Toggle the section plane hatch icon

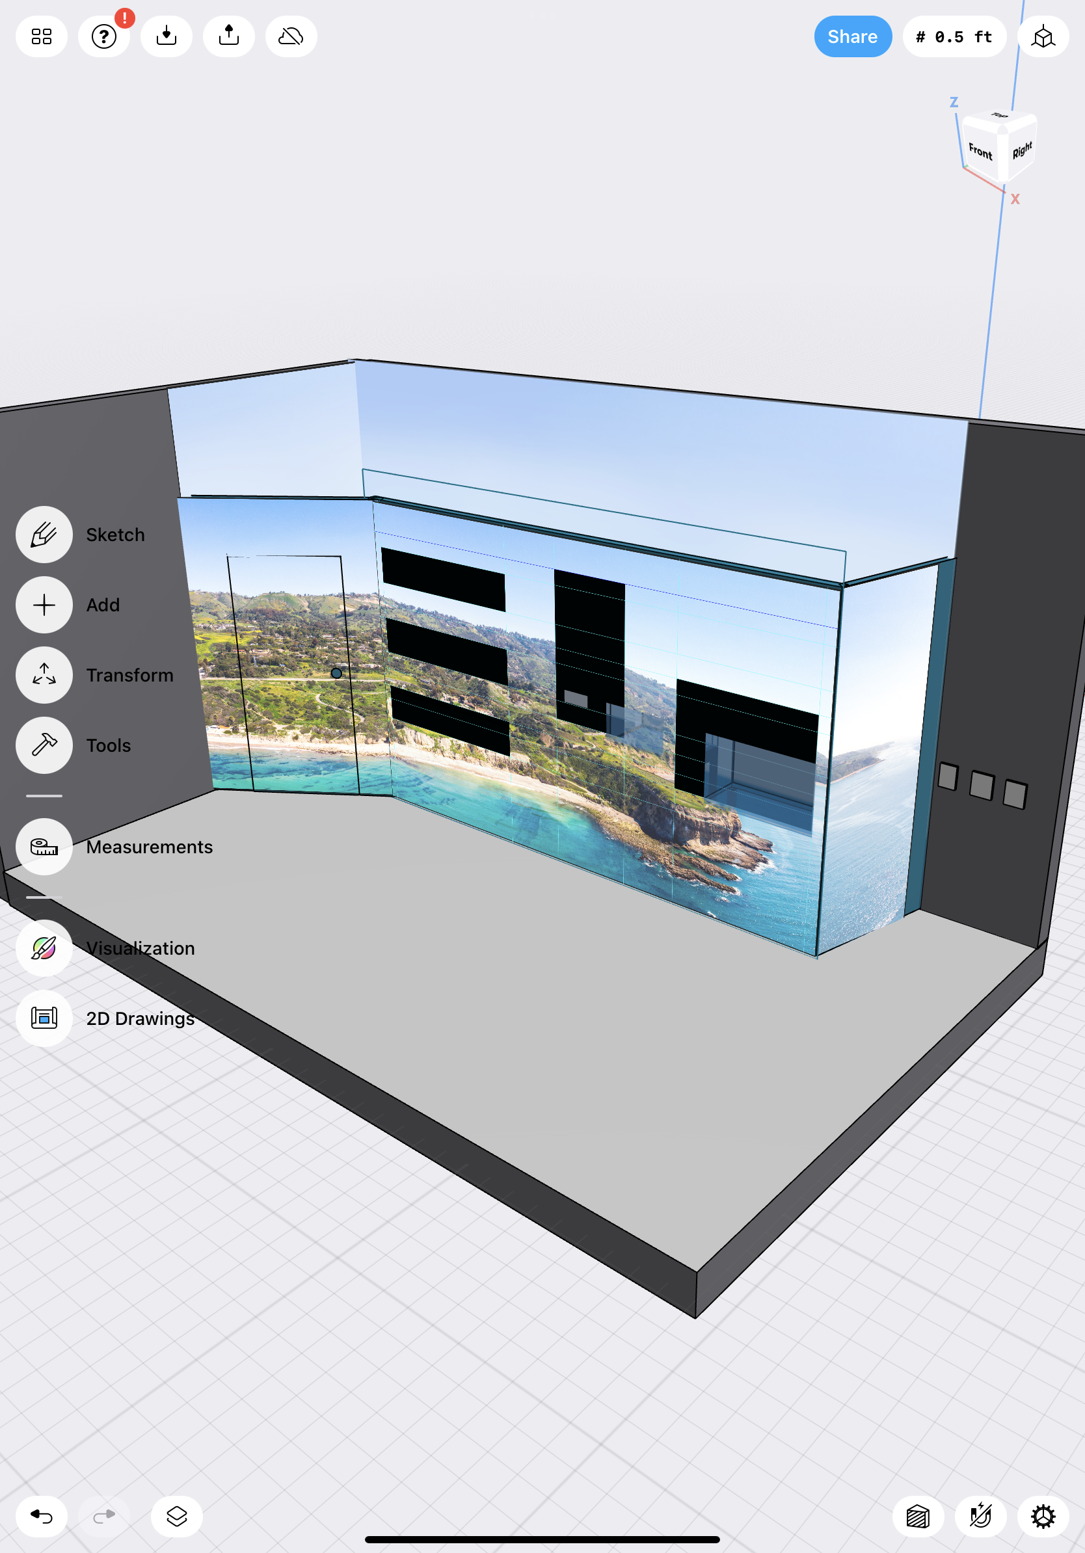point(918,1517)
